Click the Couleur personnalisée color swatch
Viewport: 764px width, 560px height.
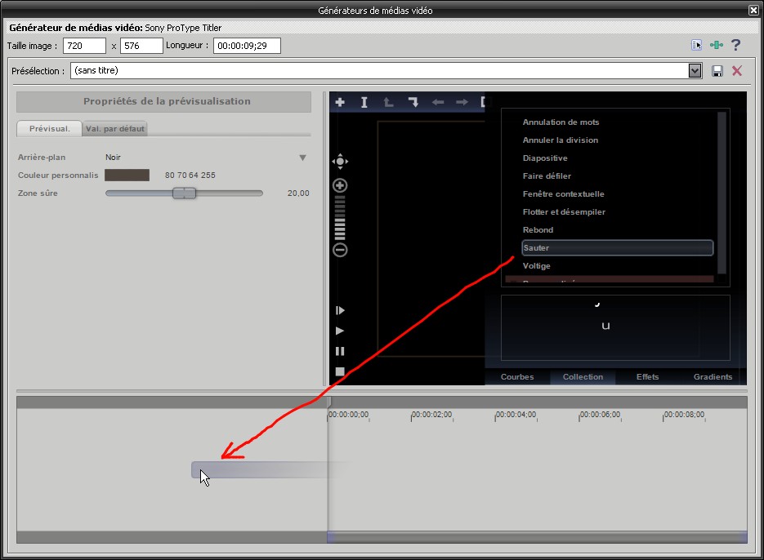click(x=127, y=175)
